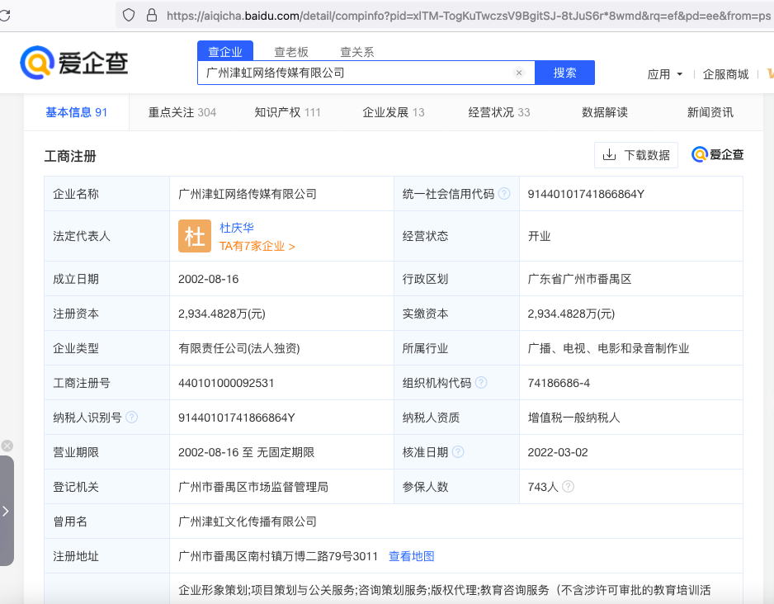Open the 基本信息 91 tab
The width and height of the screenshot is (774, 604).
tap(77, 112)
